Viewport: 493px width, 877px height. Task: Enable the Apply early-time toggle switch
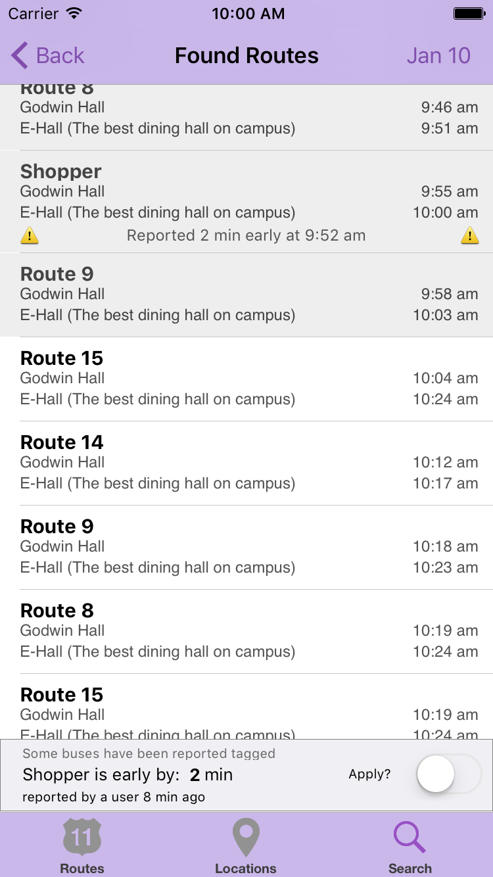449,774
